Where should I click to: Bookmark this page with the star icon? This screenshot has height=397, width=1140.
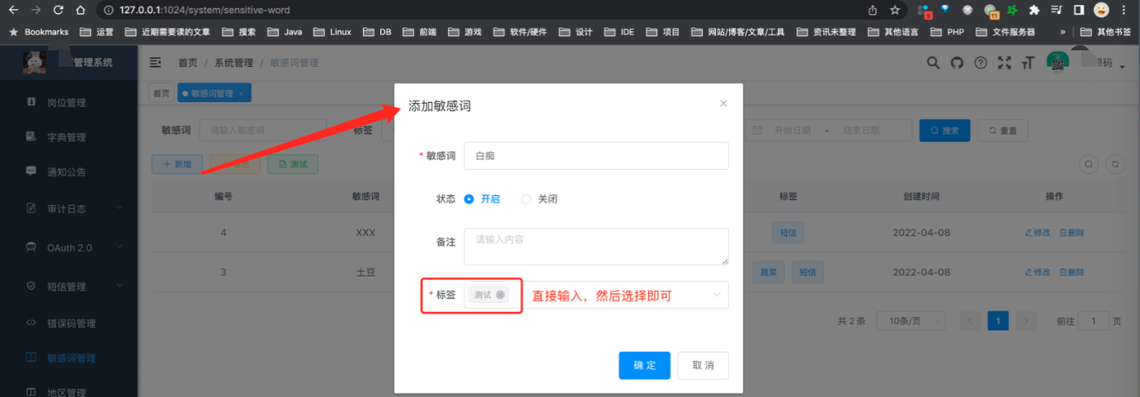895,10
